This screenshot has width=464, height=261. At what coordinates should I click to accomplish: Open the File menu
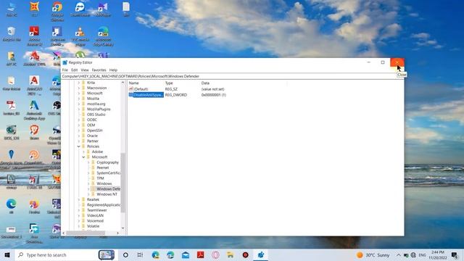point(65,70)
